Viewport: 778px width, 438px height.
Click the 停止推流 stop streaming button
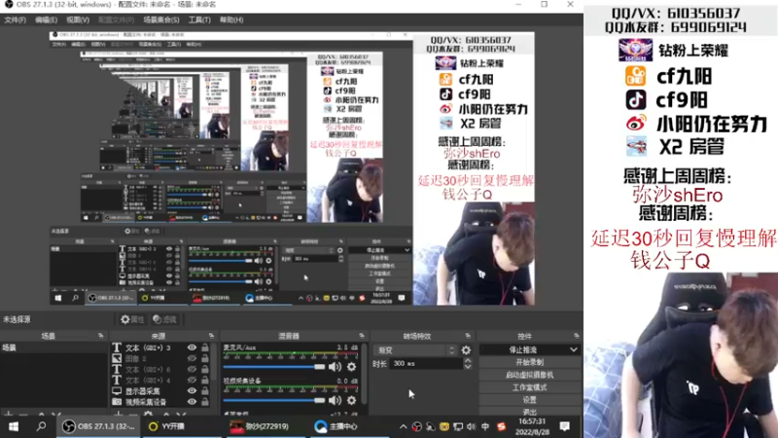(523, 349)
